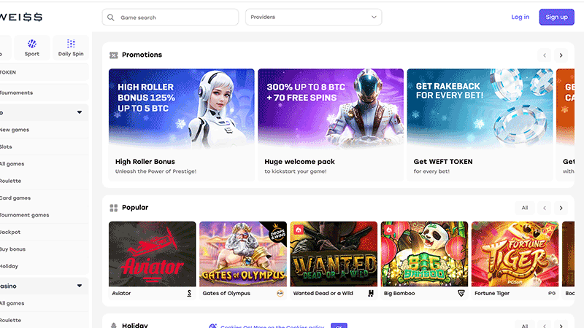Screen dimensions: 584x328
Task: Select Tournament games in sidebar
Action: coord(45,215)
